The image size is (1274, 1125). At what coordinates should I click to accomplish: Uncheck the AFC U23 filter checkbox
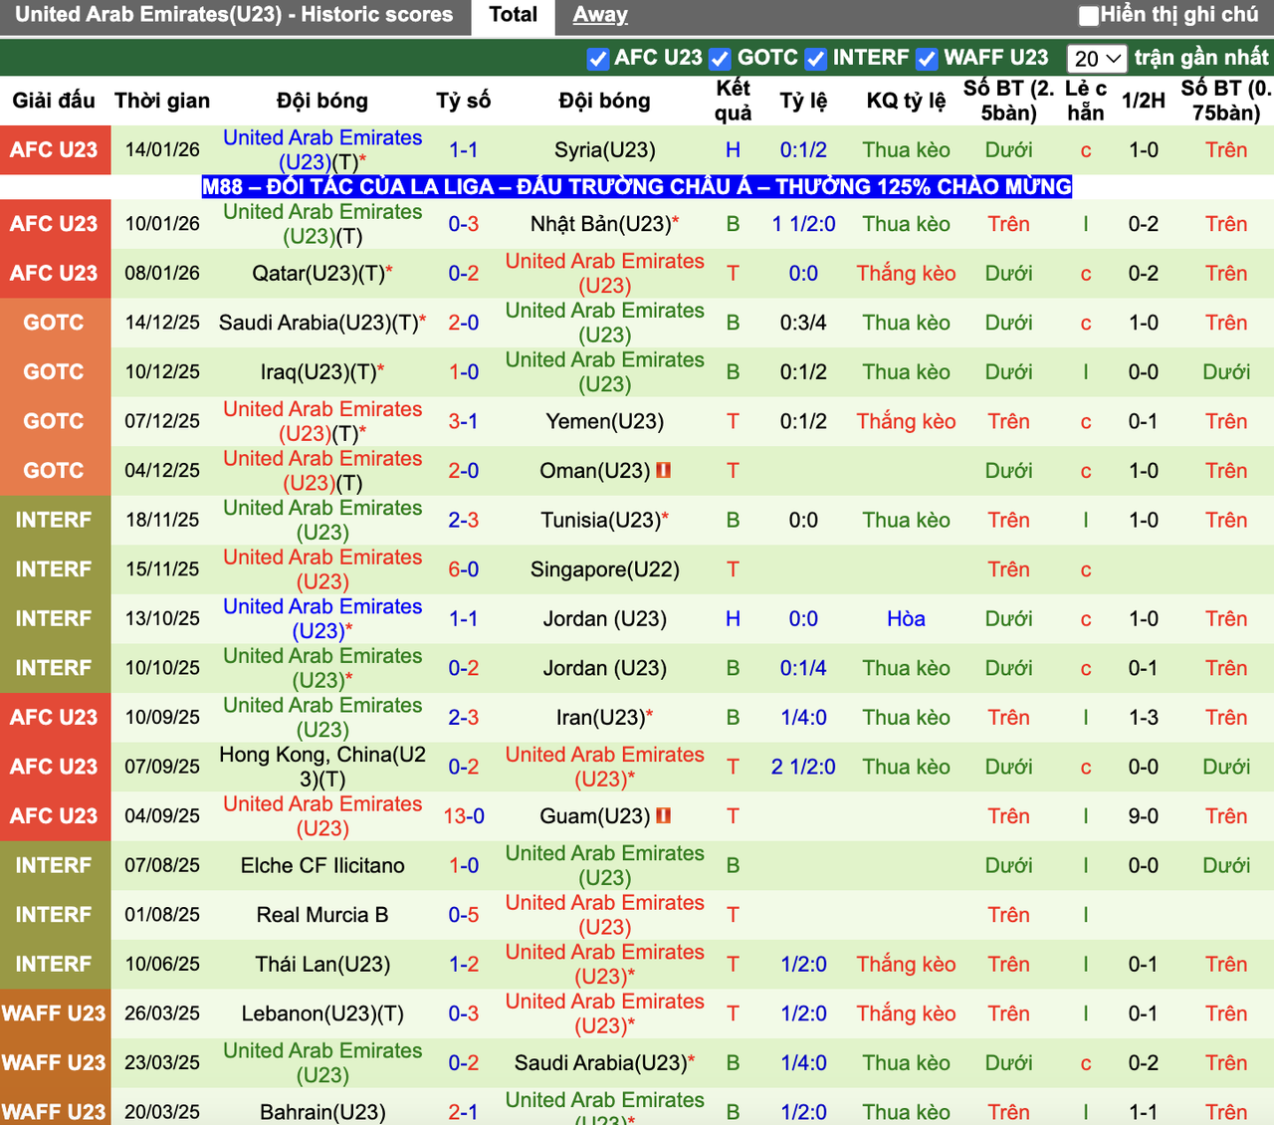click(598, 59)
